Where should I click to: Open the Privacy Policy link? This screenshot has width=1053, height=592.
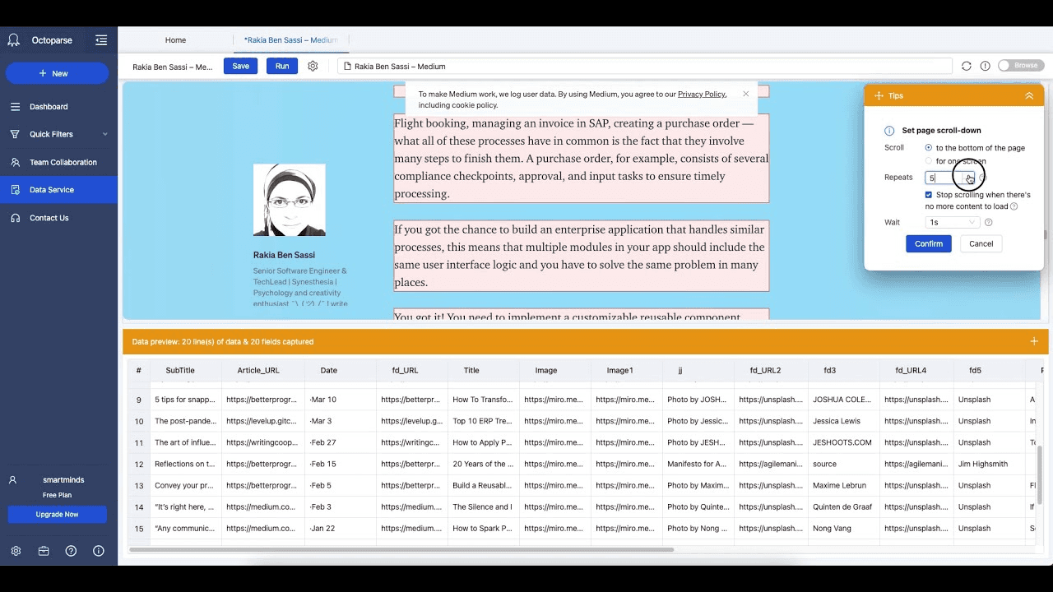point(702,95)
